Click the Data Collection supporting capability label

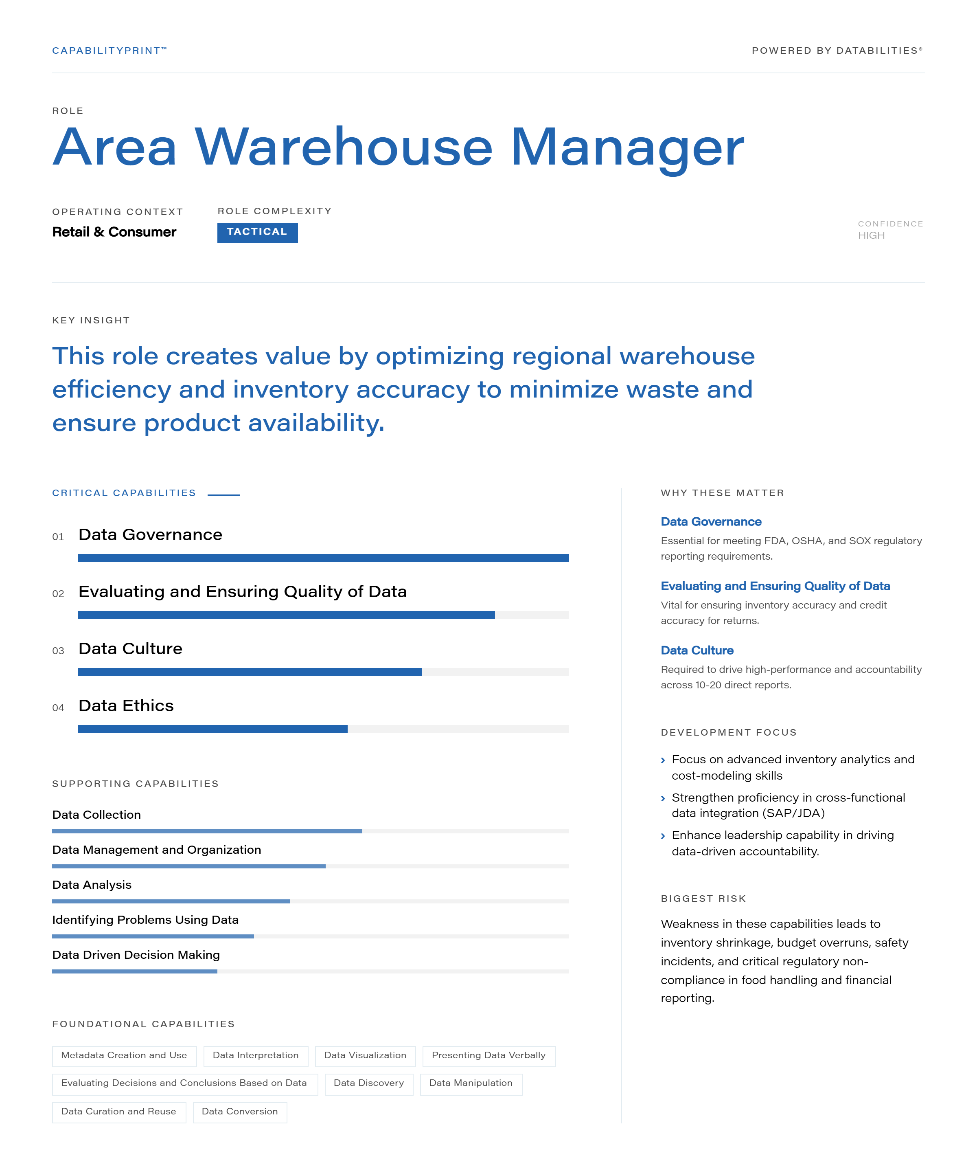97,815
